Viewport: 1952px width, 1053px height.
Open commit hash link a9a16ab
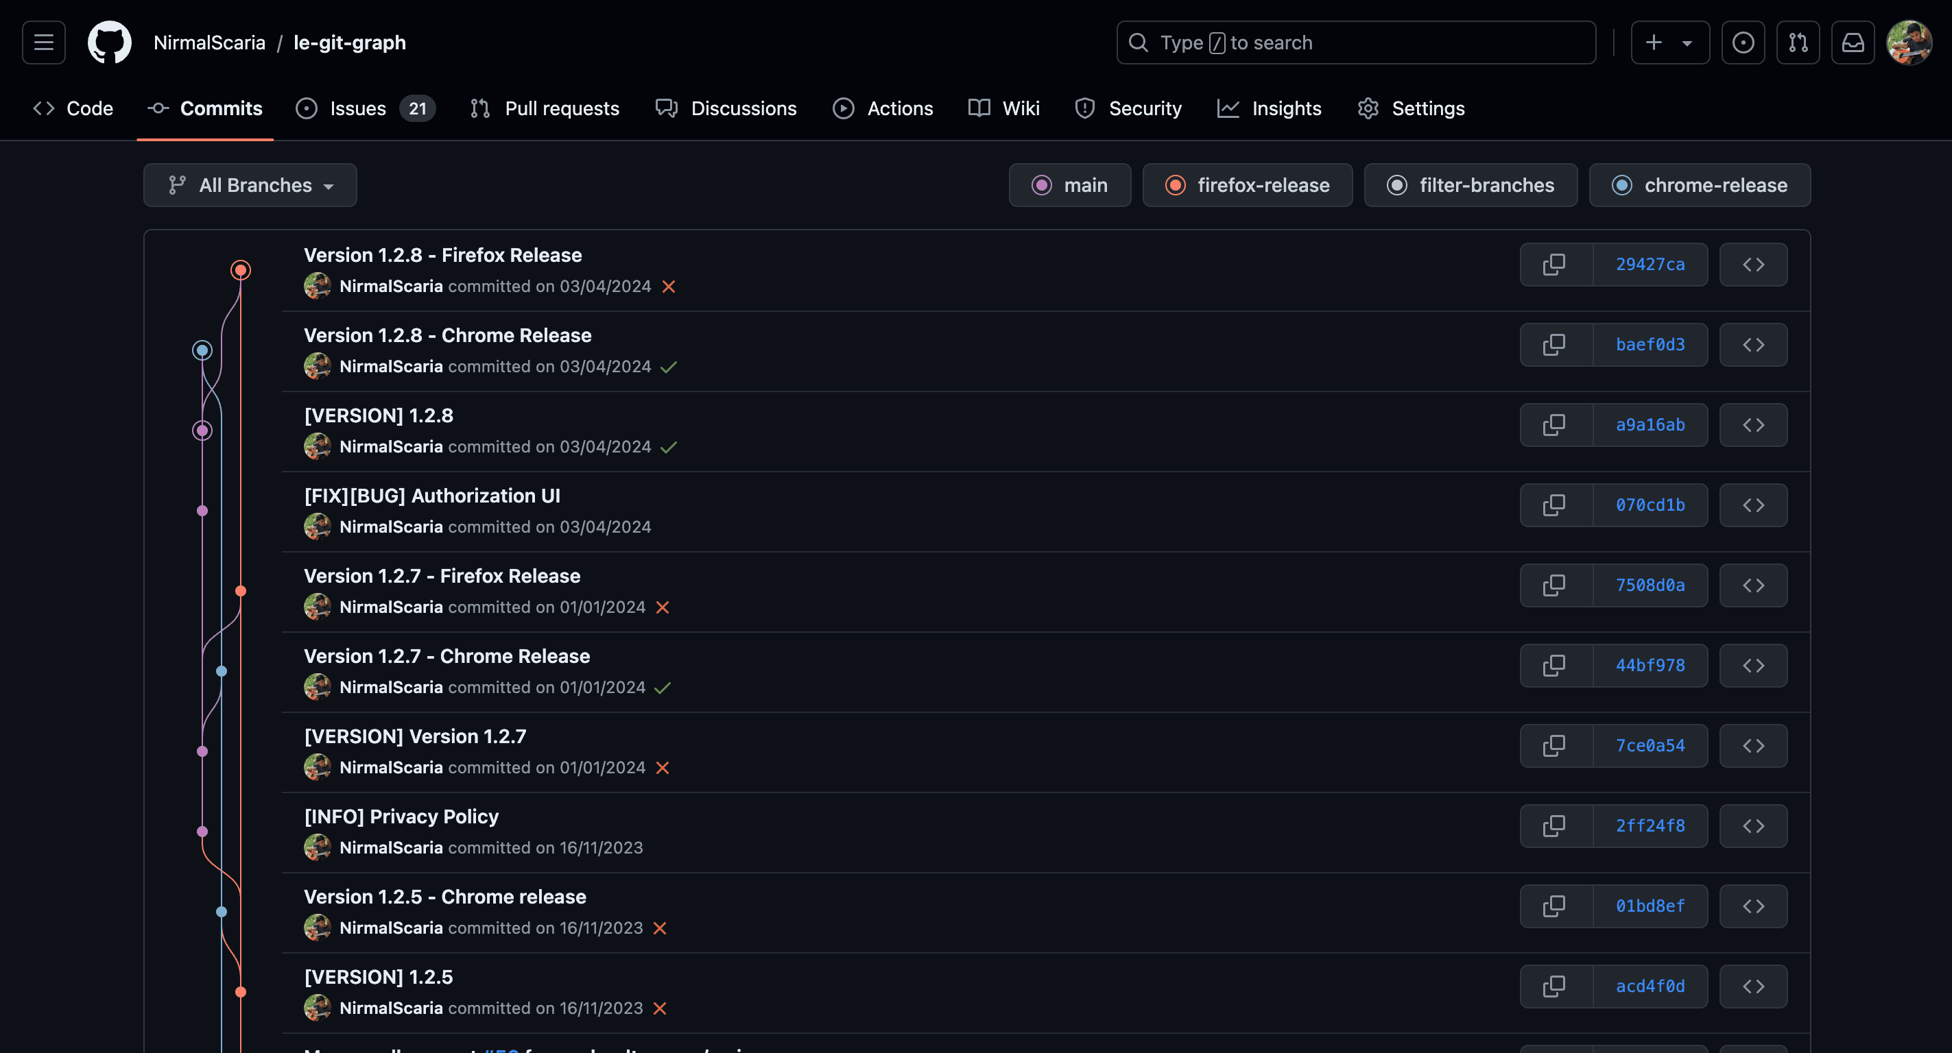[1650, 425]
